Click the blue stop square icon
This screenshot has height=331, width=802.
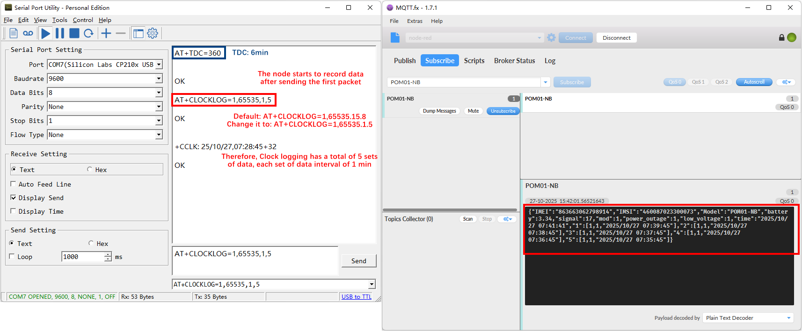pyautogui.click(x=74, y=33)
